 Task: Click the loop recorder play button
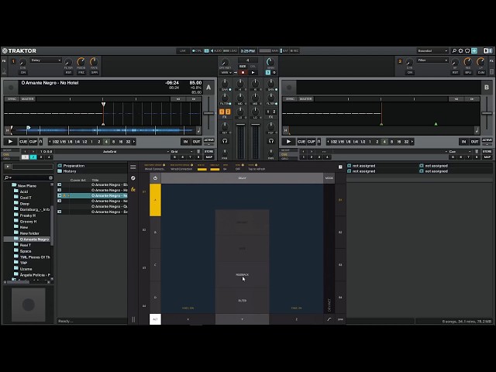tap(253, 72)
